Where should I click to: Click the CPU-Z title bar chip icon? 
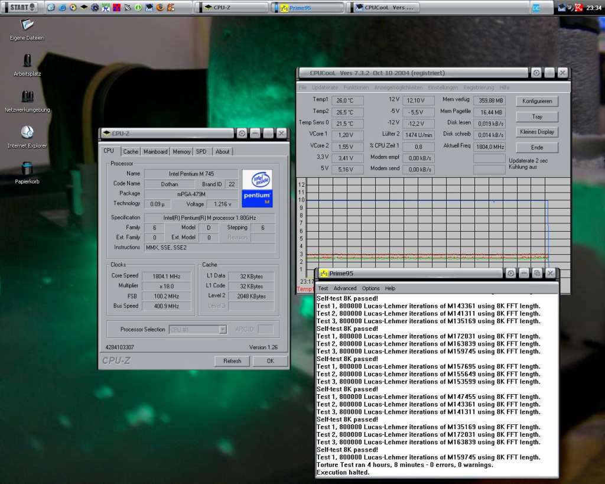point(106,133)
